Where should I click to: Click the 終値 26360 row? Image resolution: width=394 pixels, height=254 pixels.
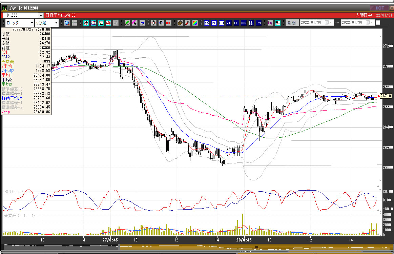click(26, 48)
